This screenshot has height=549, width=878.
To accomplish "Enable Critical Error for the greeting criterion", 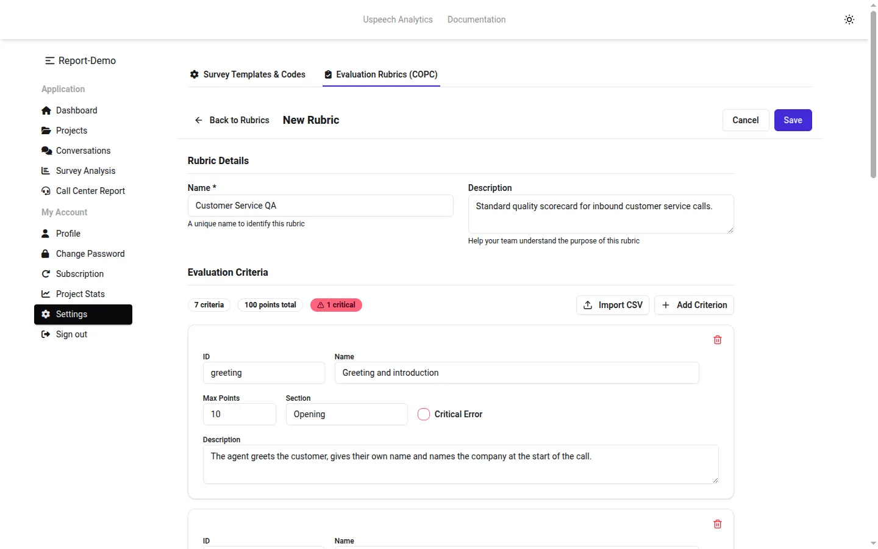I will tap(424, 414).
